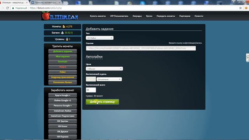The height and width of the screenshot is (140, 249).
Task: Click the money bag balance icon
Action: tap(62, 33)
